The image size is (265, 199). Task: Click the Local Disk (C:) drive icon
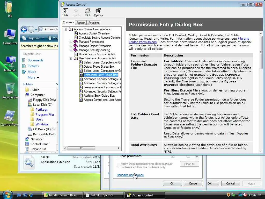pos(30,105)
